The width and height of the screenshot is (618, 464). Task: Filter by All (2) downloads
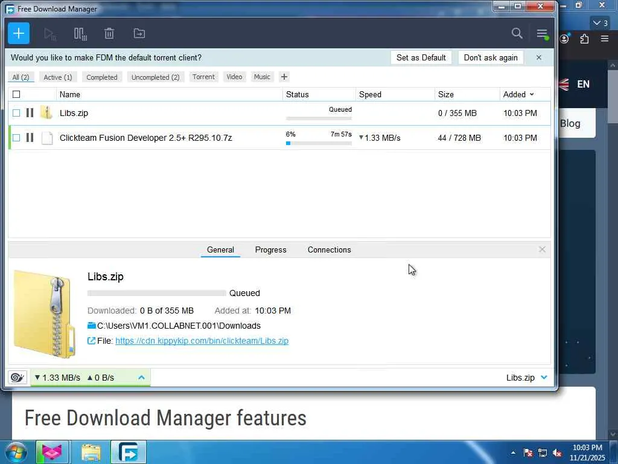click(21, 77)
